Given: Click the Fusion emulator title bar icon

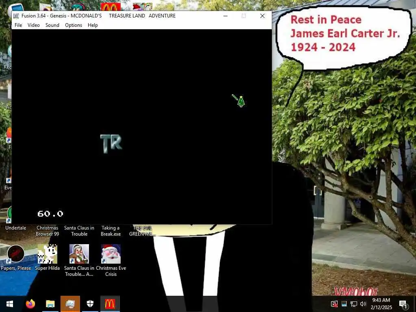Looking at the screenshot, I should 16,16.
